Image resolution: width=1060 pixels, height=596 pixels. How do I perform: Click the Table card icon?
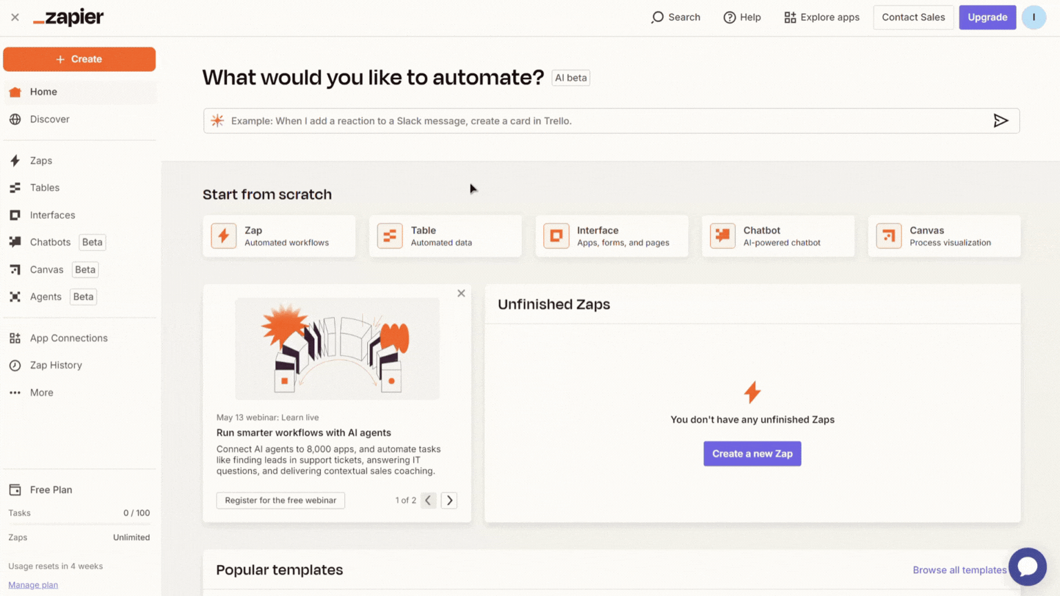click(390, 236)
